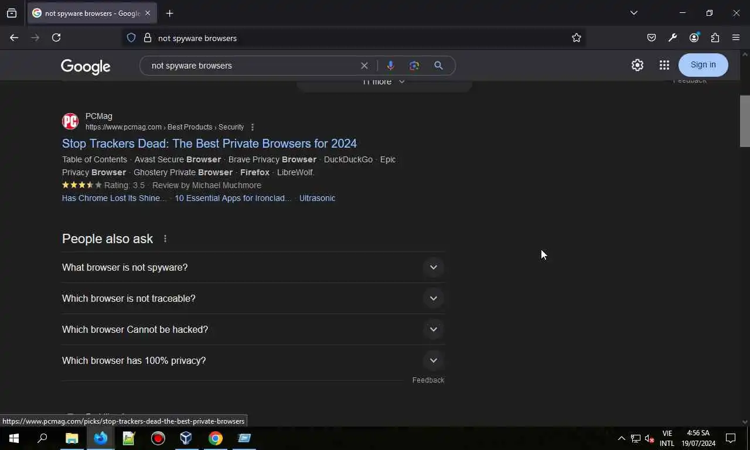Open 'Stop Trackers Dead' result link
The height and width of the screenshot is (450, 750).
point(209,144)
